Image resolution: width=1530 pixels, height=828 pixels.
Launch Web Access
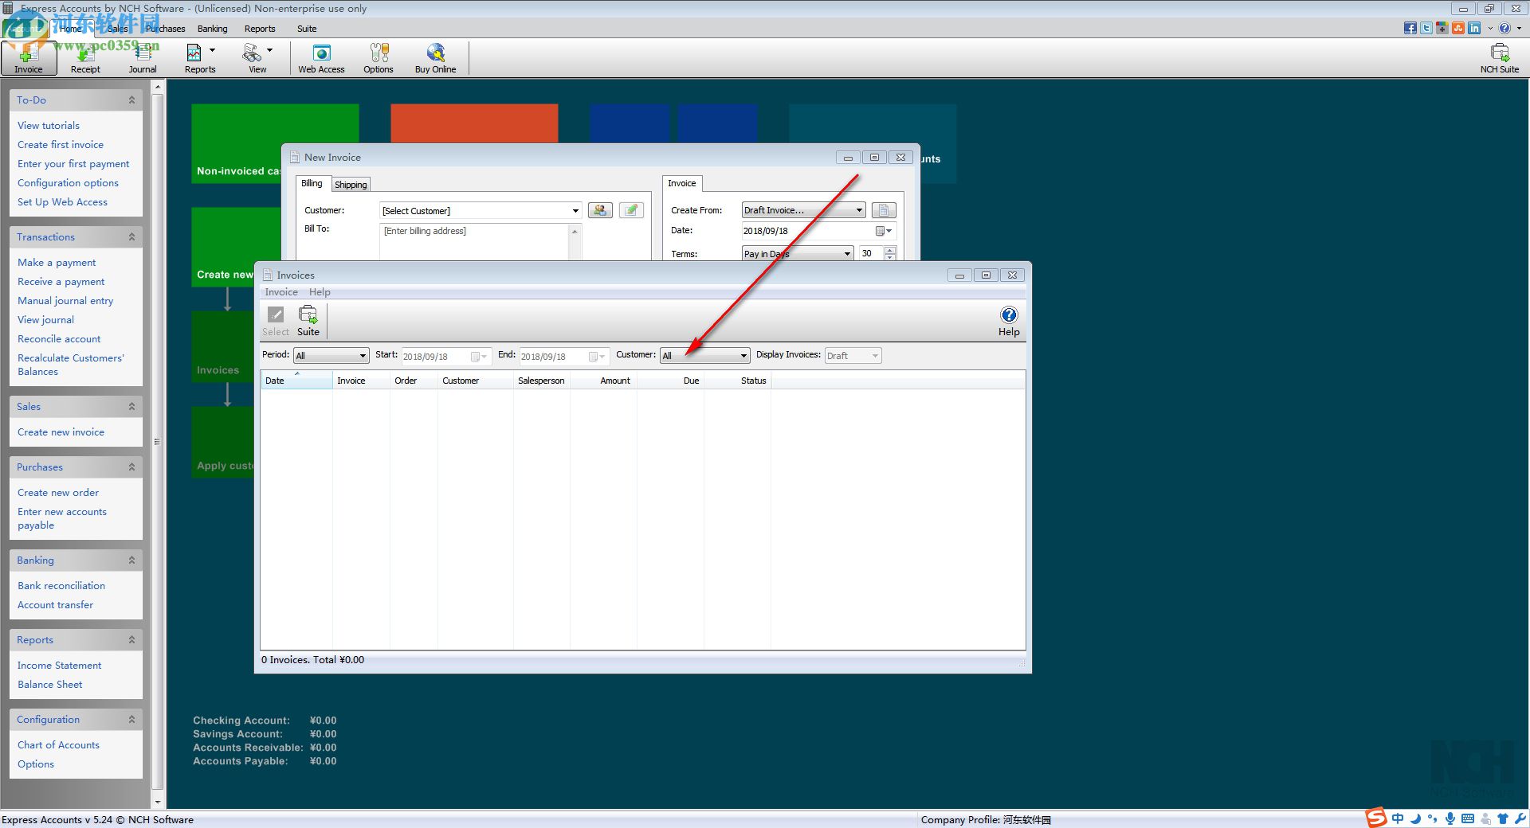coord(320,56)
